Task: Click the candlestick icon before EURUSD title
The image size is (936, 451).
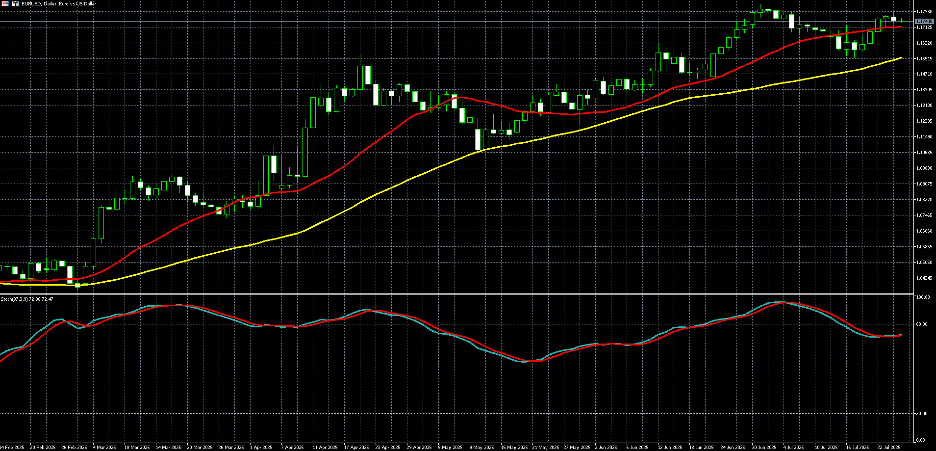Action: 15,3
